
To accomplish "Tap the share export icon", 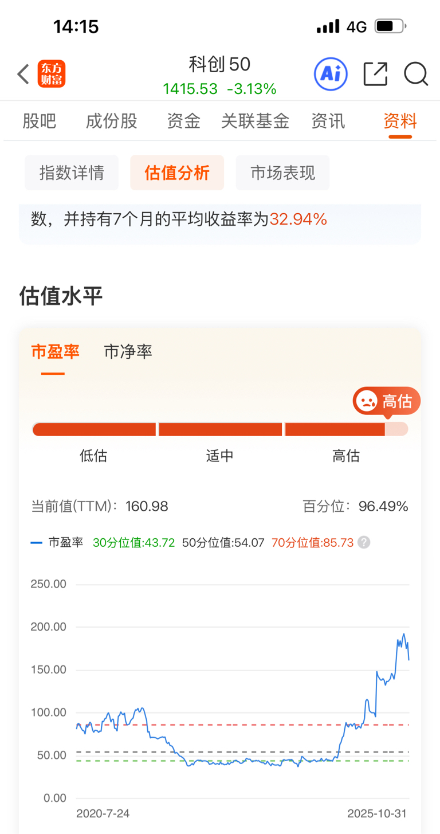I will tap(376, 74).
